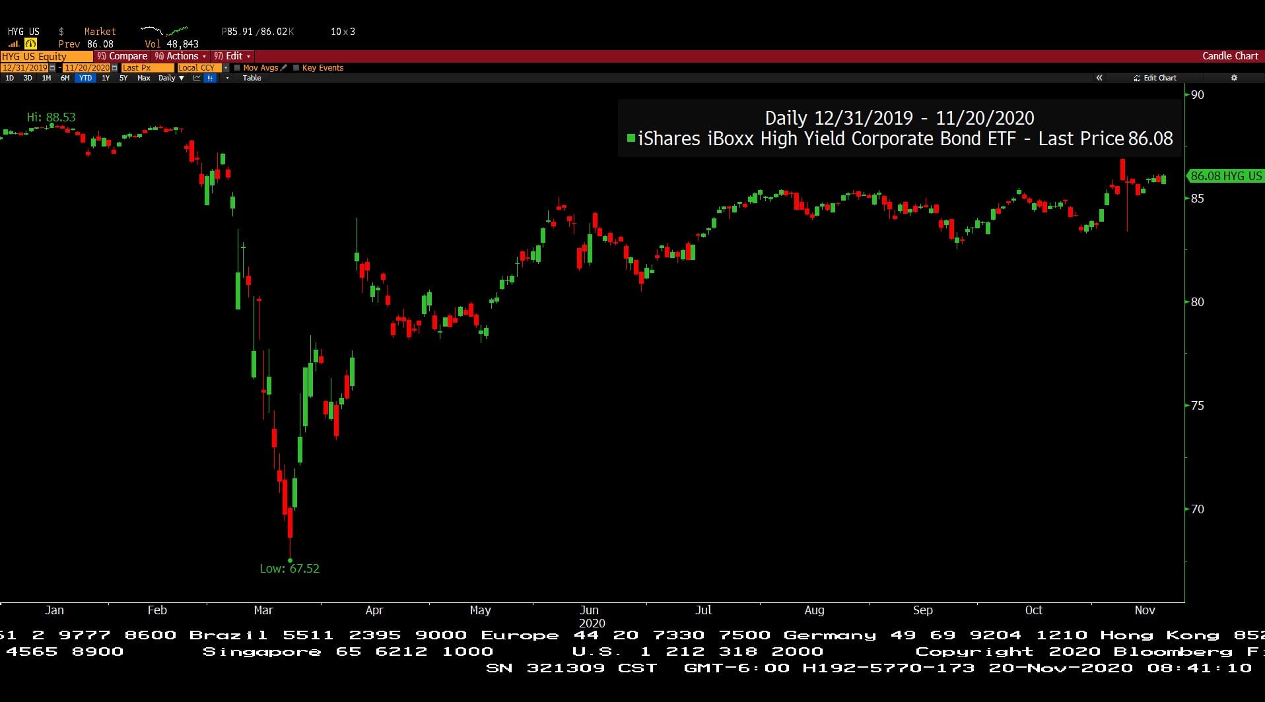
Task: Switch to line chart type icon
Action: [x=197, y=78]
